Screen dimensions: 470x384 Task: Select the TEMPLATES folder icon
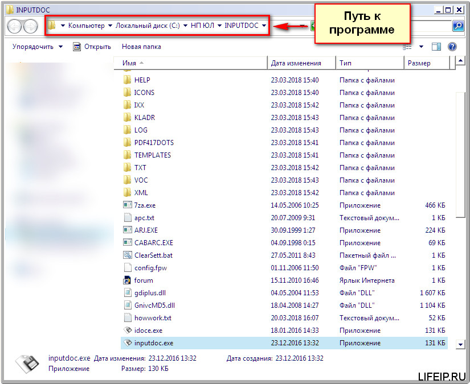[x=127, y=155]
